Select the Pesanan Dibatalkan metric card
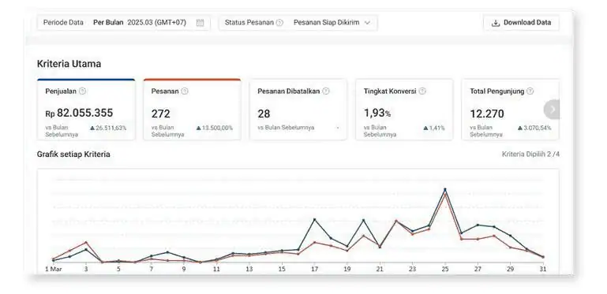The width and height of the screenshot is (607, 294). coord(298,110)
